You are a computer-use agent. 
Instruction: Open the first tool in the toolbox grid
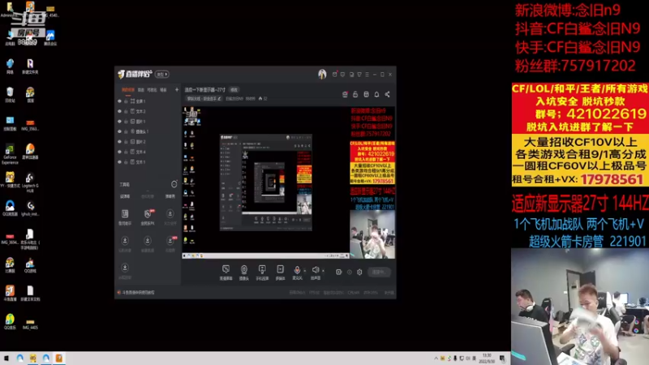125,217
